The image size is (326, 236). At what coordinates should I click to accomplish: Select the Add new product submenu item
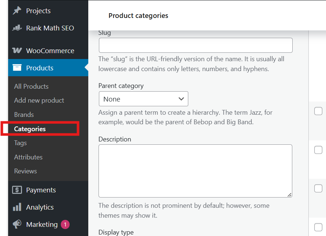tap(39, 100)
